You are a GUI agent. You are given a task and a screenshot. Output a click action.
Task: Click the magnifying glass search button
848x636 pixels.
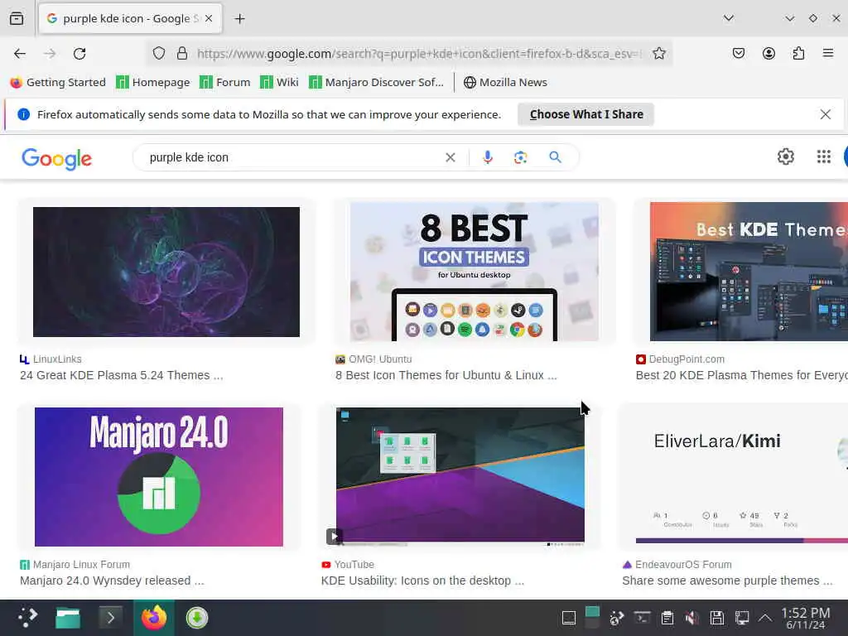click(555, 157)
